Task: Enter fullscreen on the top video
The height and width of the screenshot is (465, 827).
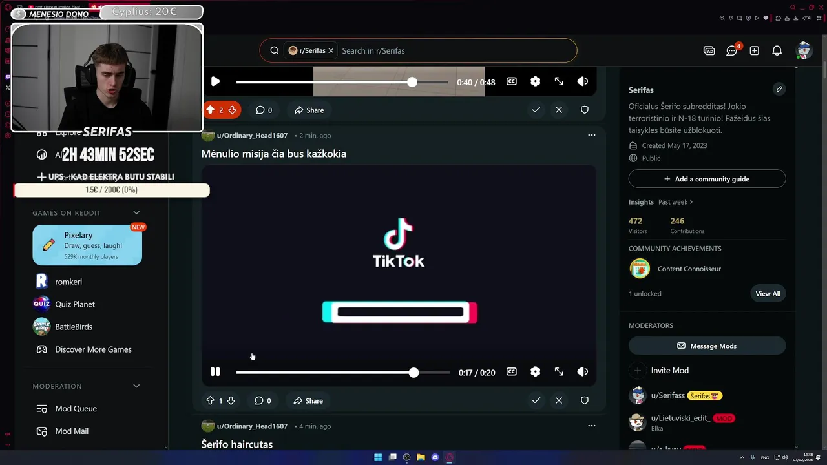Action: click(559, 81)
